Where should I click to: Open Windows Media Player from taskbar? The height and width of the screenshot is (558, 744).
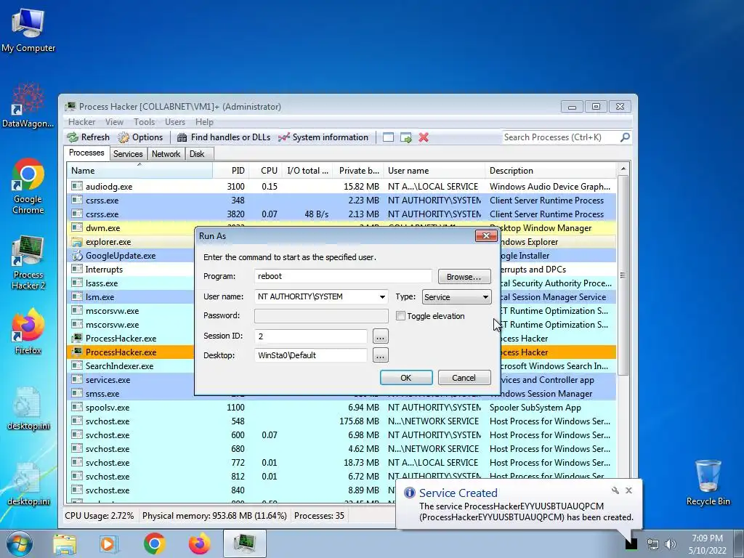tap(108, 543)
